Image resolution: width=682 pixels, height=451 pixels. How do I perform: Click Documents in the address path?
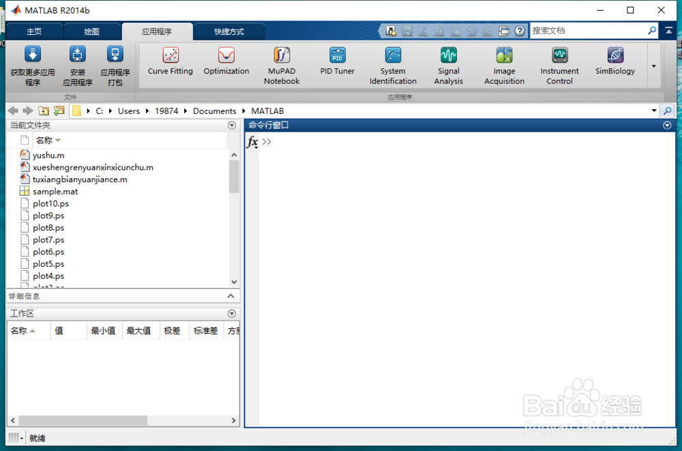214,111
